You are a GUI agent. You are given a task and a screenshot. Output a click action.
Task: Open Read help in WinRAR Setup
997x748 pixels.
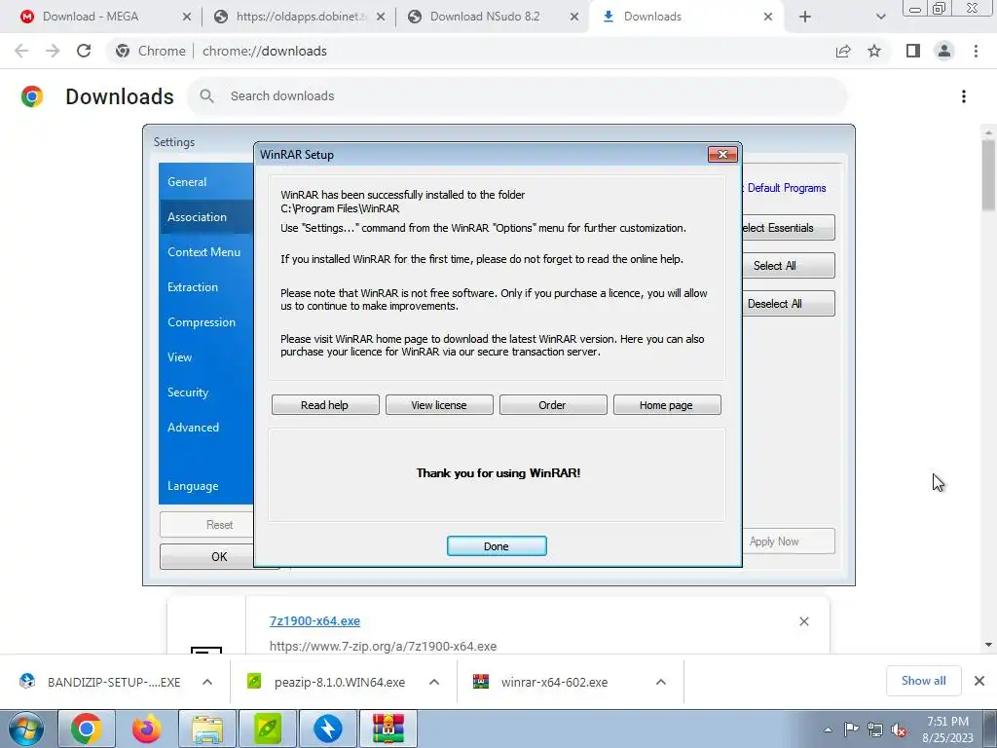click(x=325, y=404)
